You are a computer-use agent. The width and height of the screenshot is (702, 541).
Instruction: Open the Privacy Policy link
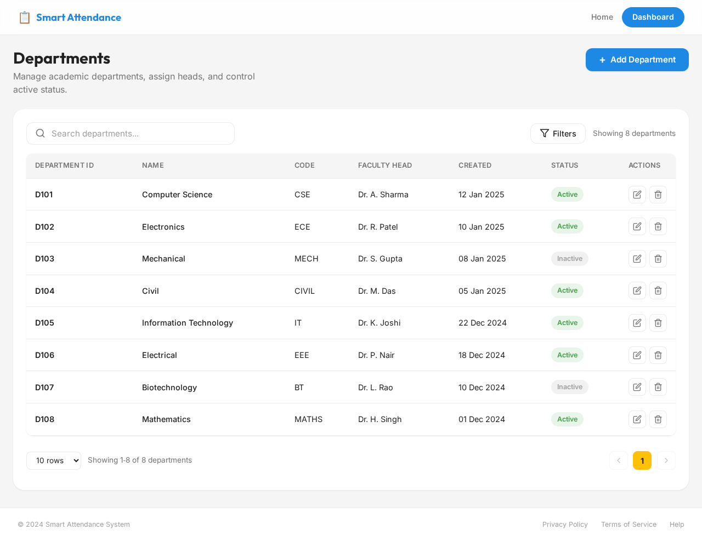pyautogui.click(x=565, y=525)
